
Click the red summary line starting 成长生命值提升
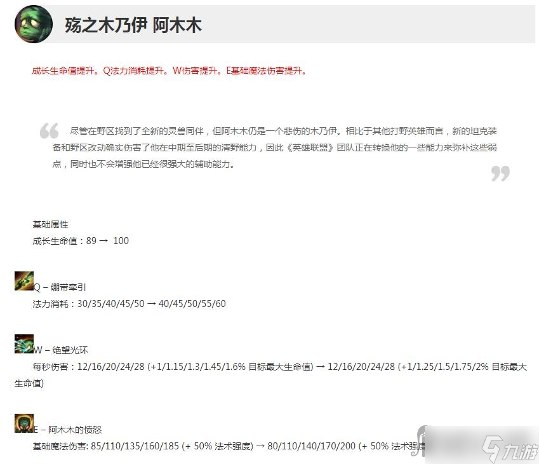(x=169, y=71)
